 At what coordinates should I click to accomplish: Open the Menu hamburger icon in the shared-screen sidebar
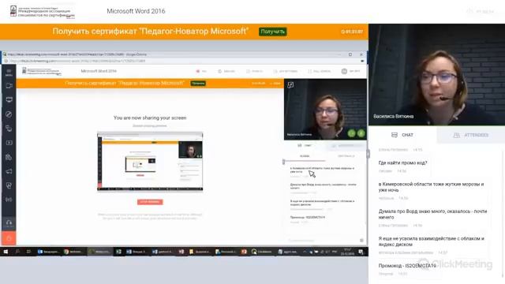pyautogui.click(x=9, y=72)
